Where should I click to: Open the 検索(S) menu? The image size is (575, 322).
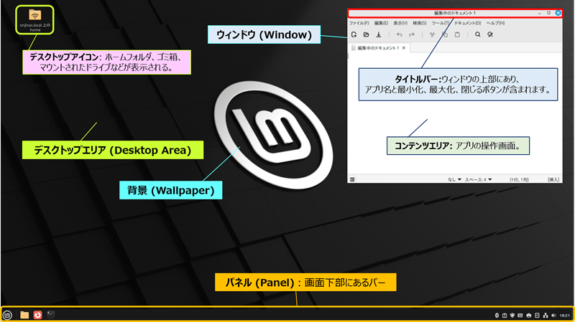420,23
